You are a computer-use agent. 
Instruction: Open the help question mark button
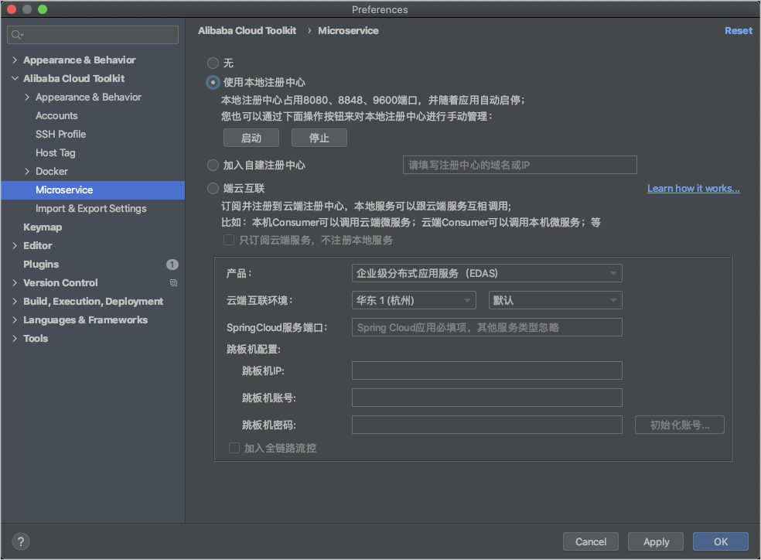[x=20, y=541]
